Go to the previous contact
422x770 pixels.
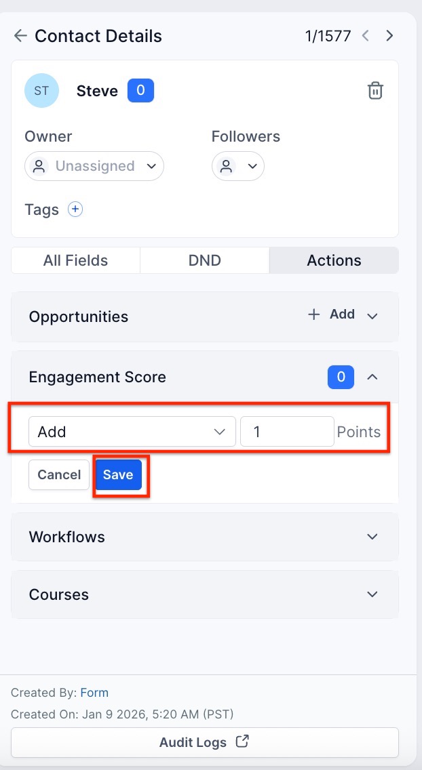[366, 36]
